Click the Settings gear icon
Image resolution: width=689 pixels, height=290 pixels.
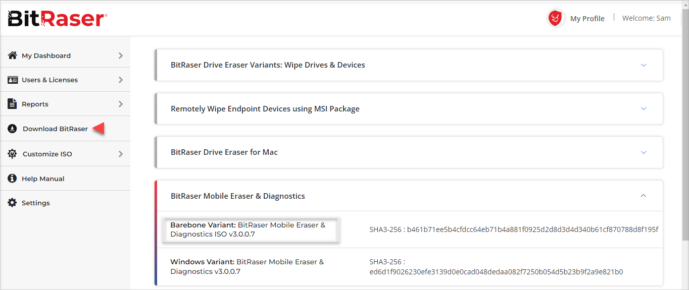coord(13,203)
